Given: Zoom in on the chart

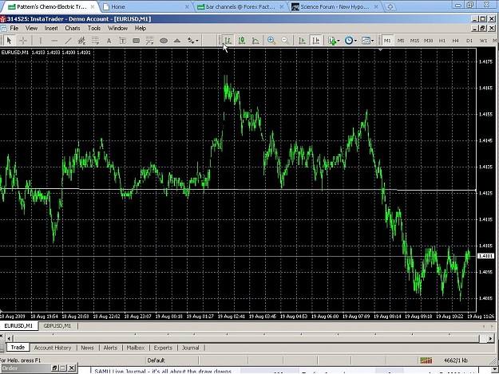Looking at the screenshot, I should point(271,41).
